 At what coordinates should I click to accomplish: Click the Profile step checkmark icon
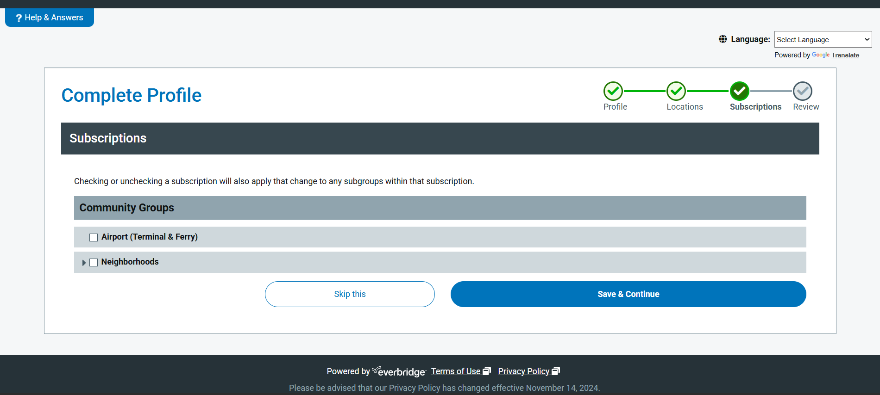613,91
